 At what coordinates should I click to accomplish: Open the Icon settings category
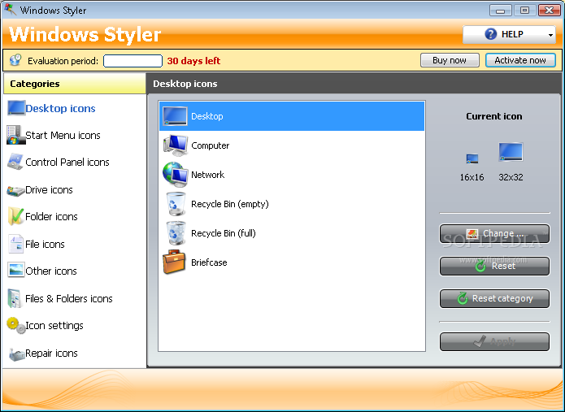point(54,326)
